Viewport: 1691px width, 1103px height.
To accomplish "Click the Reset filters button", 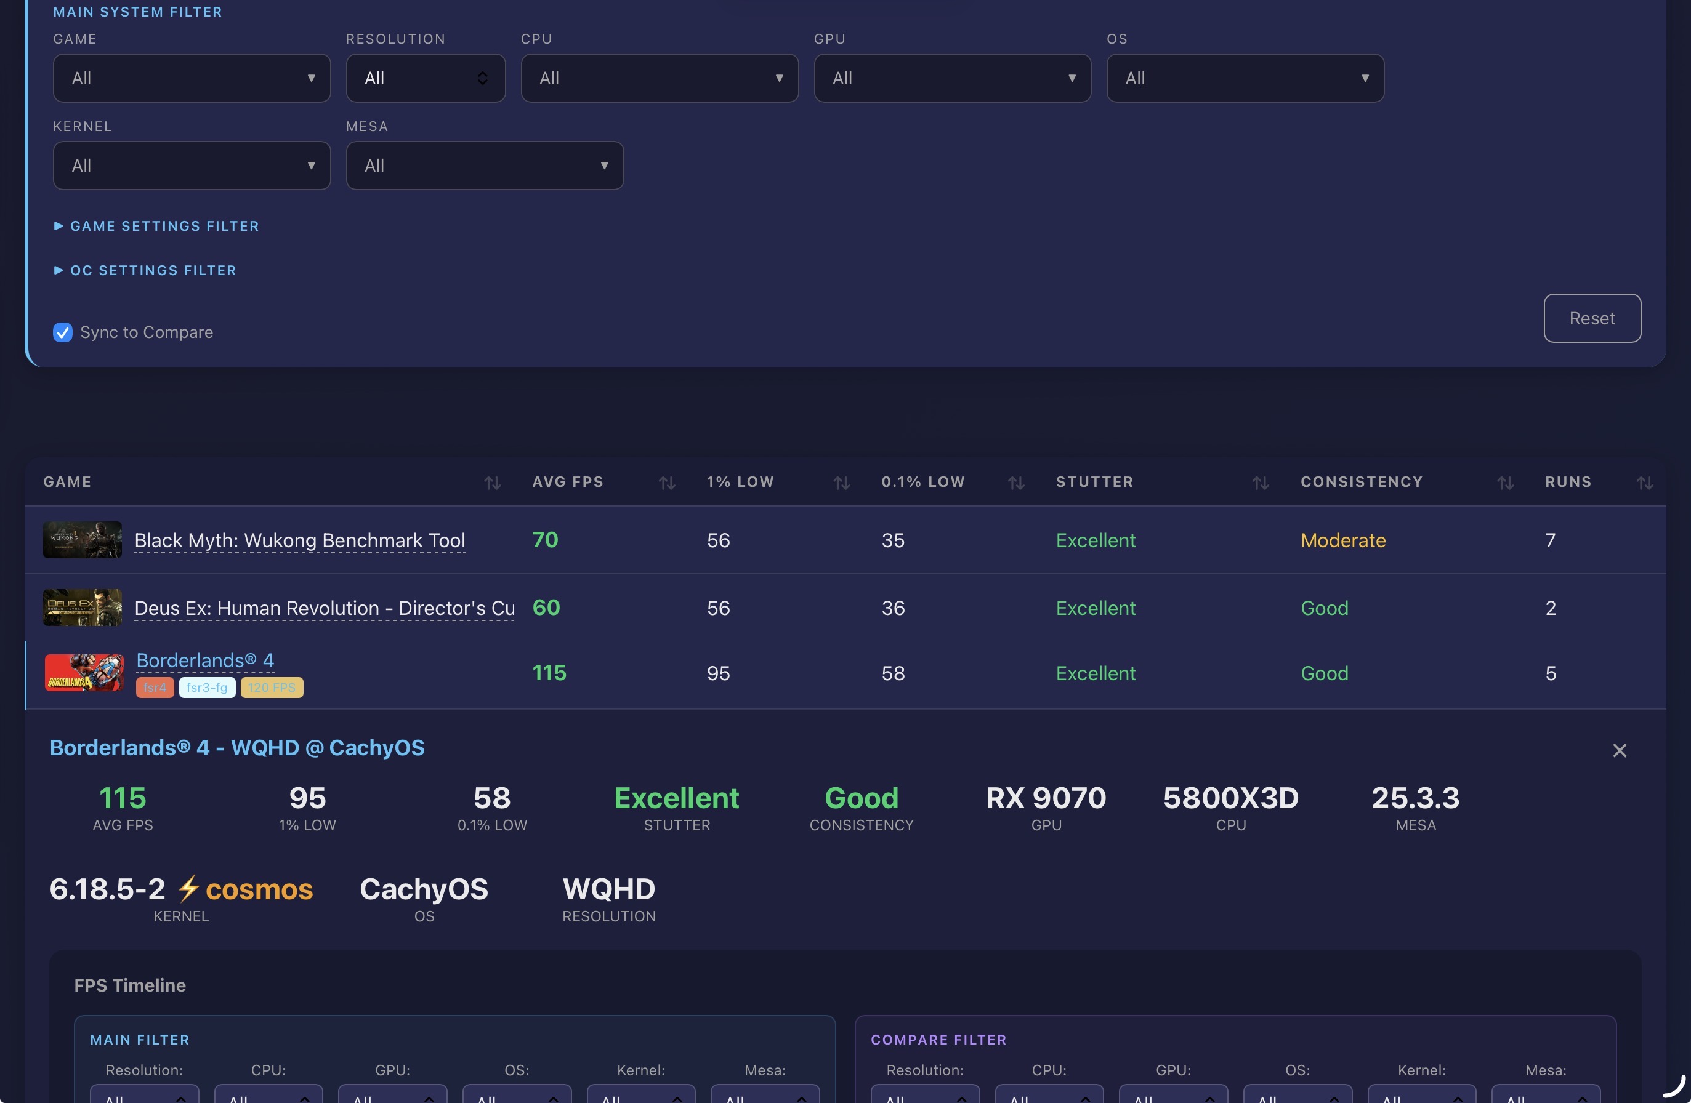I will point(1591,318).
